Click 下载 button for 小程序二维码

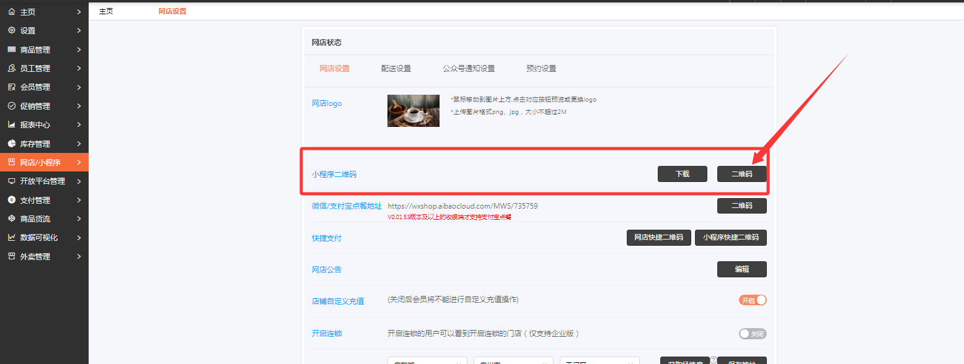[682, 174]
